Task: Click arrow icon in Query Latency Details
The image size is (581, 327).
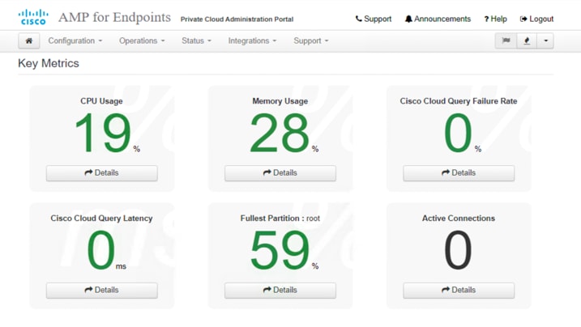Action: (88, 290)
